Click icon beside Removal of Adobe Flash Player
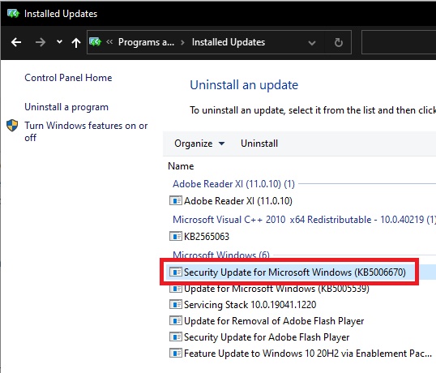 click(x=176, y=321)
